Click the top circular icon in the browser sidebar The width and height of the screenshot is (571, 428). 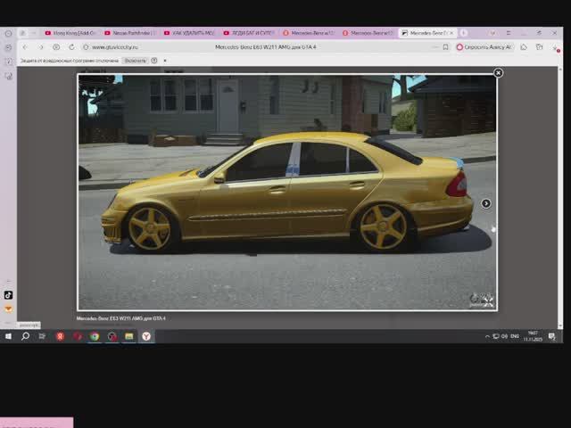click(x=8, y=33)
